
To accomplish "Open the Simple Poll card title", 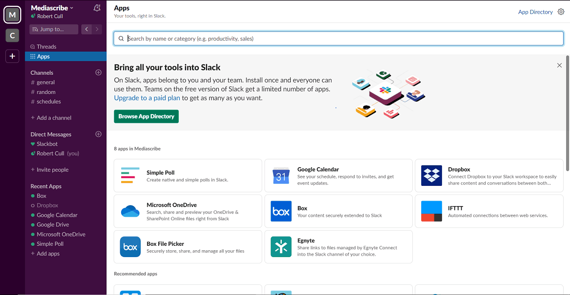I will (x=160, y=173).
